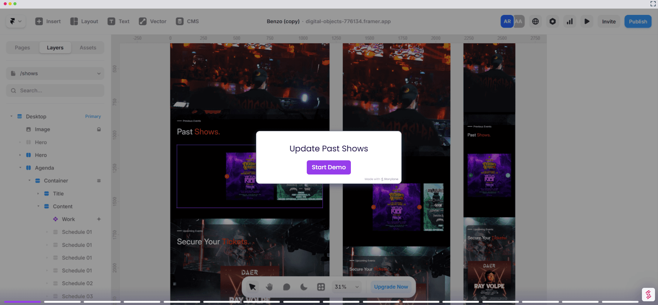
Task: Click the grid overview icon
Action: point(321,287)
